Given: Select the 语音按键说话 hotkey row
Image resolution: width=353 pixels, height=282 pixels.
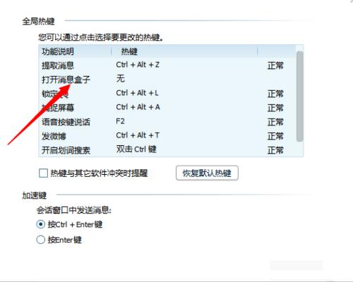Looking at the screenshot, I should pos(167,122).
